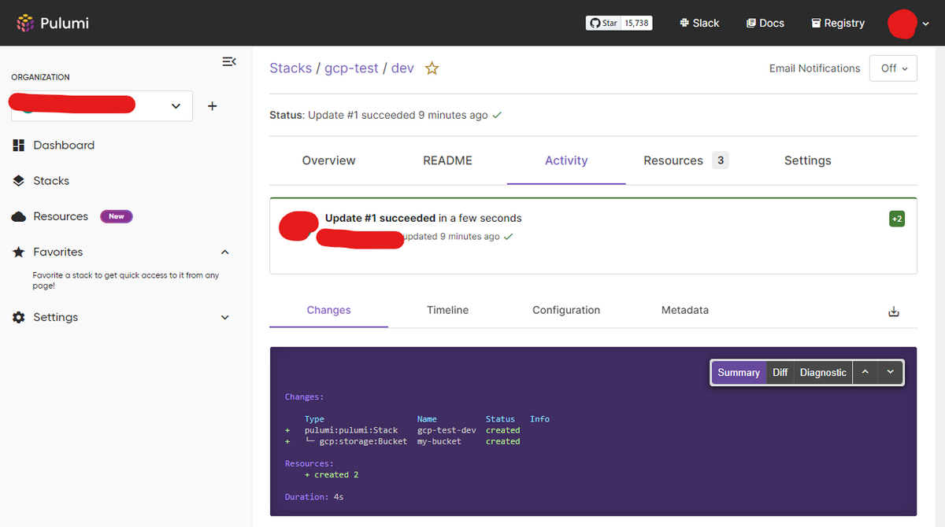The height and width of the screenshot is (527, 945).
Task: Click the sidebar Settings gear icon
Action: (19, 317)
